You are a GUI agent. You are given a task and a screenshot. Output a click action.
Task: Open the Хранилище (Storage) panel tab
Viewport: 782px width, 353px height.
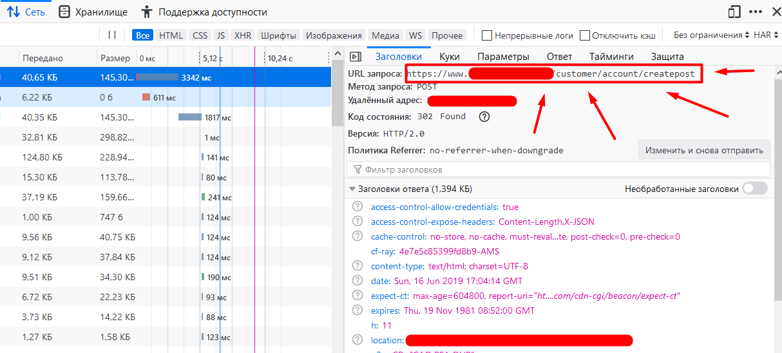[93, 12]
